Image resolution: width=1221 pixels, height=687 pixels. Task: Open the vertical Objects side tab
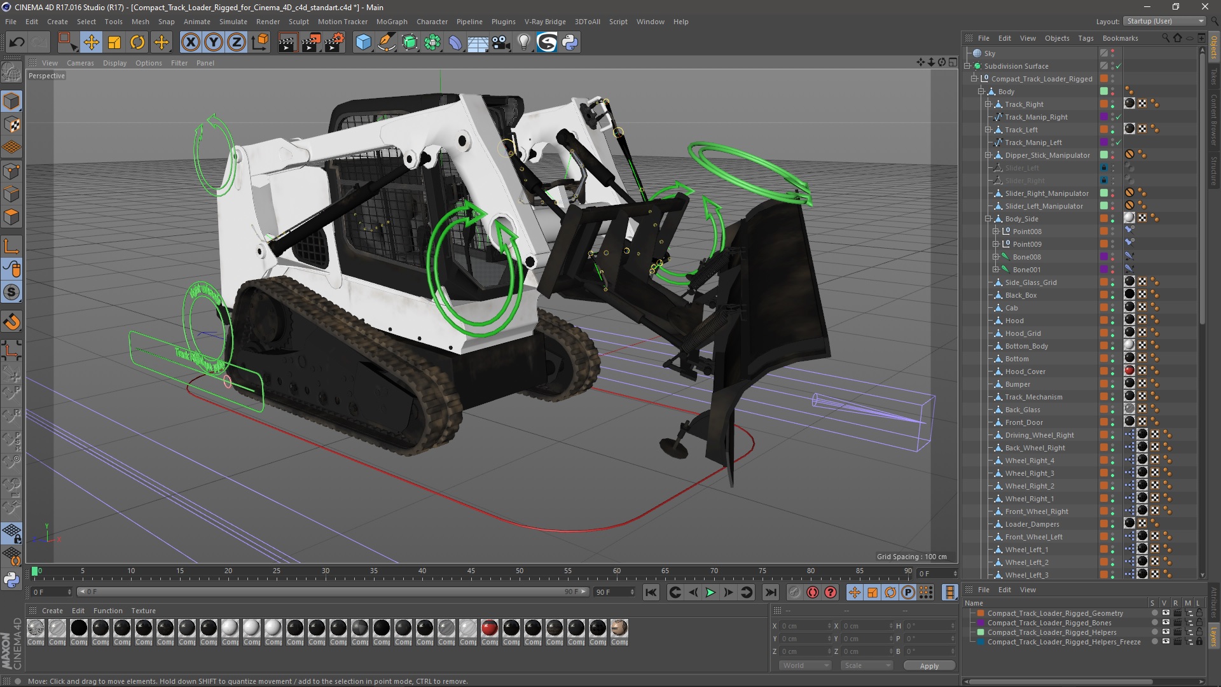point(1214,48)
